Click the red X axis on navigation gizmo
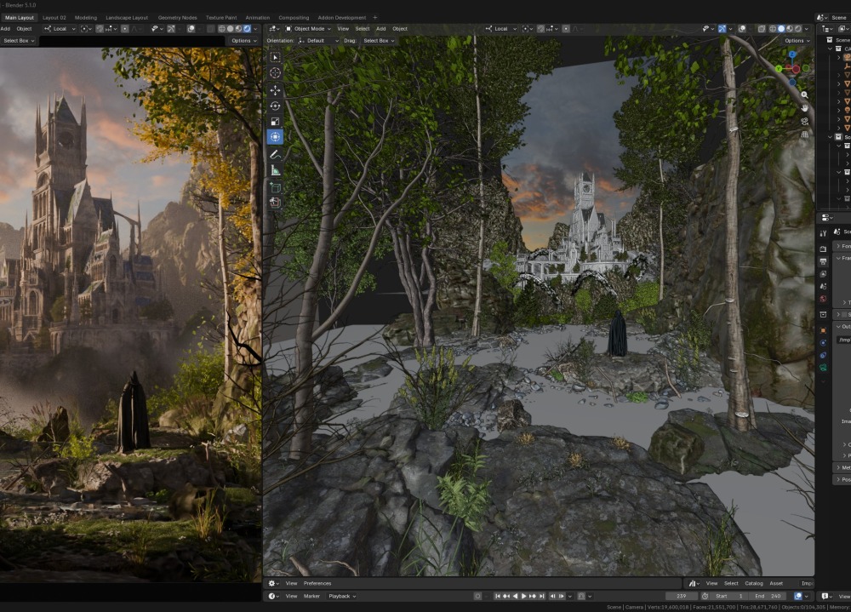 point(796,69)
